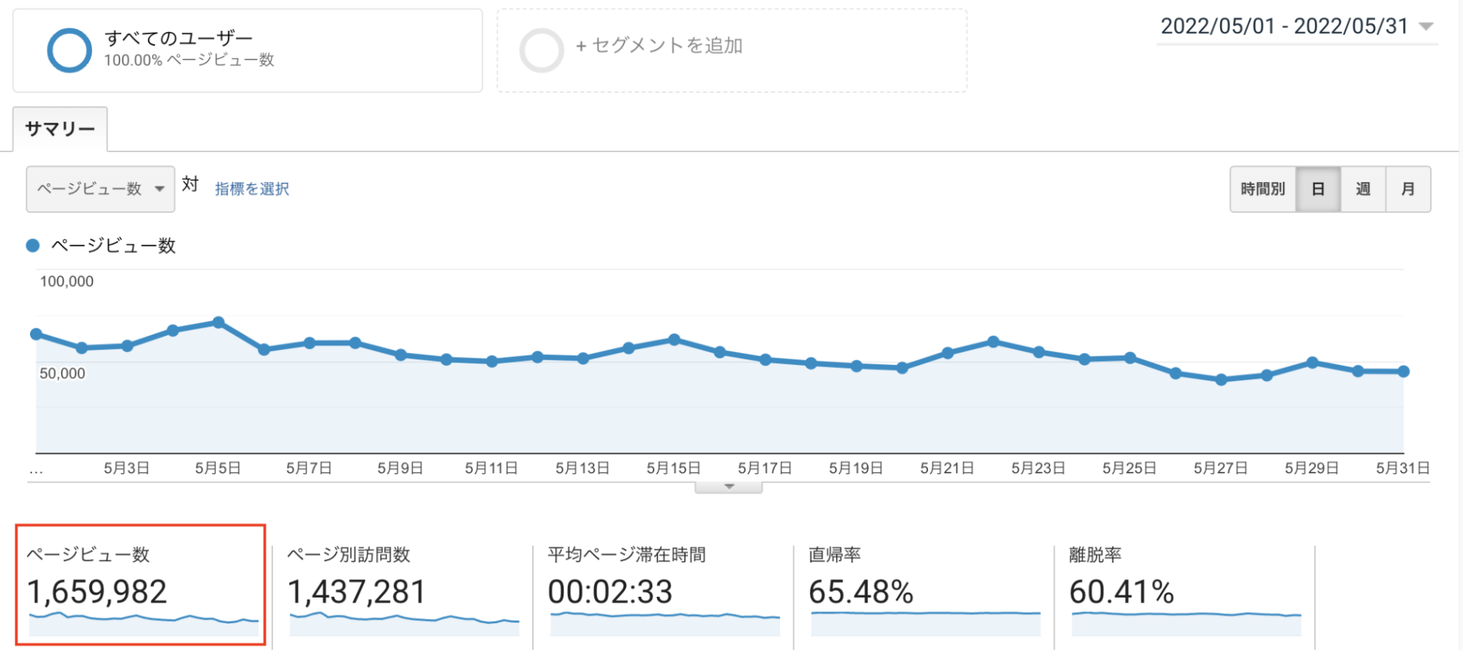Image resolution: width=1463 pixels, height=651 pixels.
Task: Click the 00:02:33 time value
Action: (x=610, y=592)
